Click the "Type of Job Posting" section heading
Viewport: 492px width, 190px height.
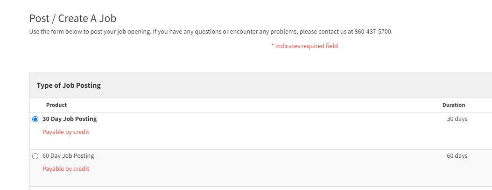69,85
